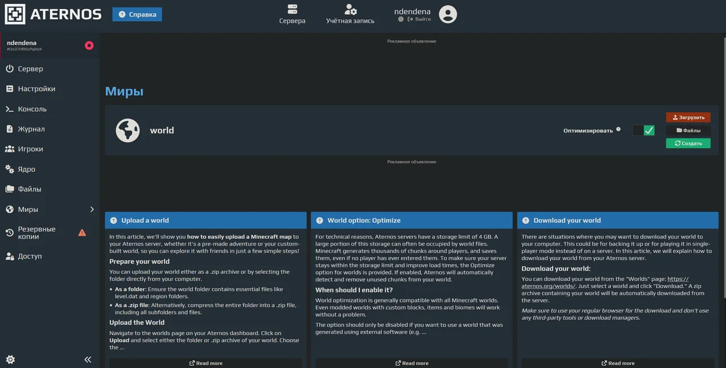Open Download your world article header
726x368 pixels.
[x=618, y=221]
